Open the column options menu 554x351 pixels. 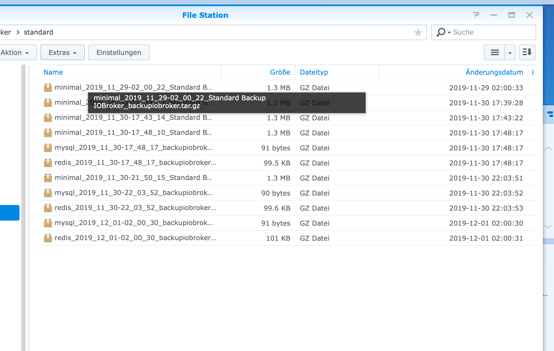(x=533, y=72)
